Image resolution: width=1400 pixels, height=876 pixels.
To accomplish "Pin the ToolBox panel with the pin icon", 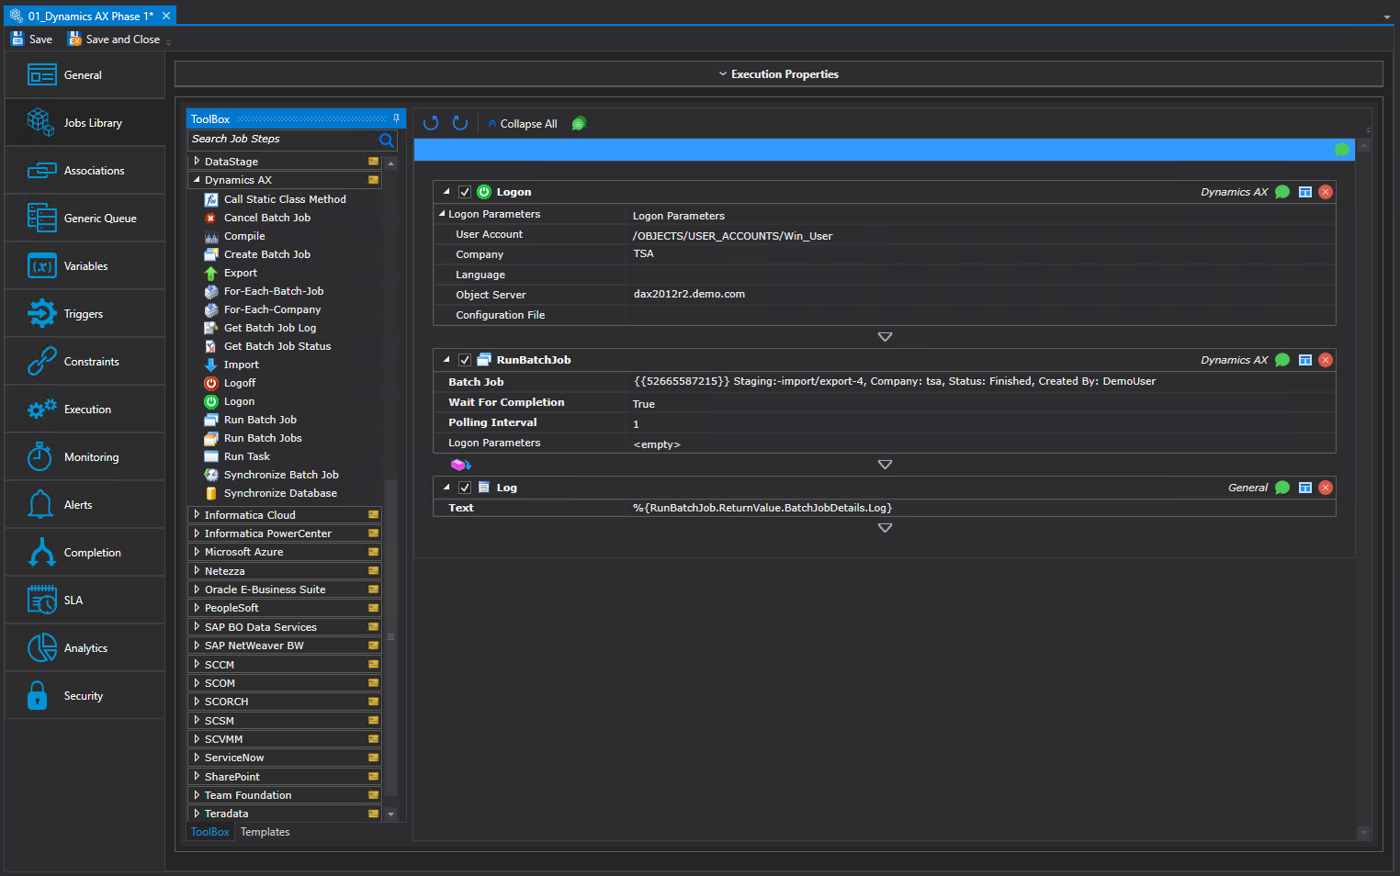I will pos(396,118).
